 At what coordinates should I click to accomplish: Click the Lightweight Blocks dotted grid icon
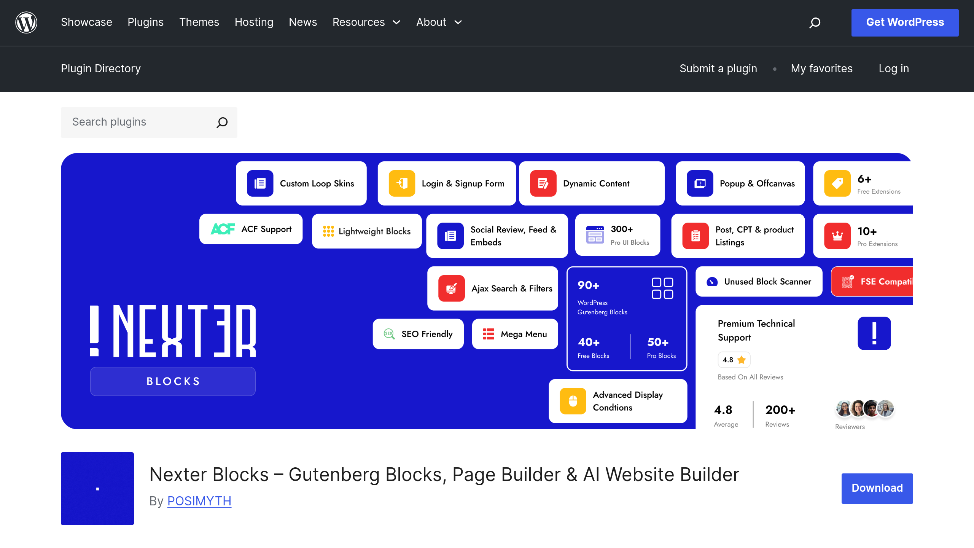click(x=328, y=231)
